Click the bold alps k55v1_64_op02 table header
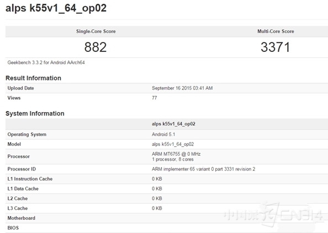 (173, 124)
